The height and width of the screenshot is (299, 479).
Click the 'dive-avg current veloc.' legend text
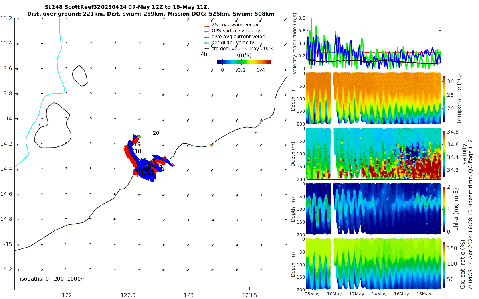click(x=239, y=37)
